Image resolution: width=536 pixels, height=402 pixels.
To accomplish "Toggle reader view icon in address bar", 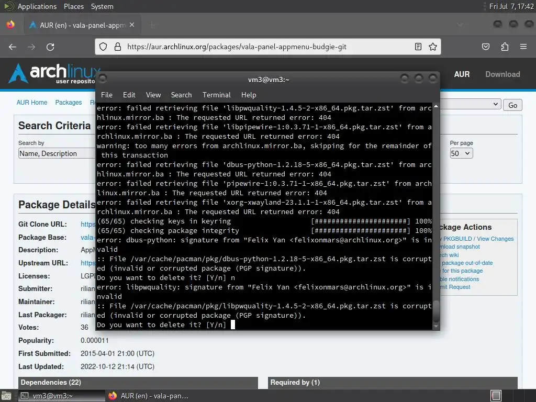I will coord(418,47).
